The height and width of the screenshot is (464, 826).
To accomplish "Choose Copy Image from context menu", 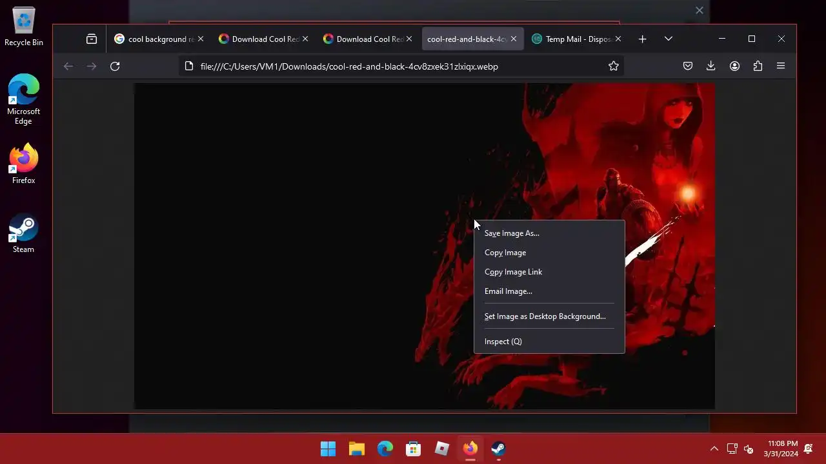I will [x=549, y=253].
